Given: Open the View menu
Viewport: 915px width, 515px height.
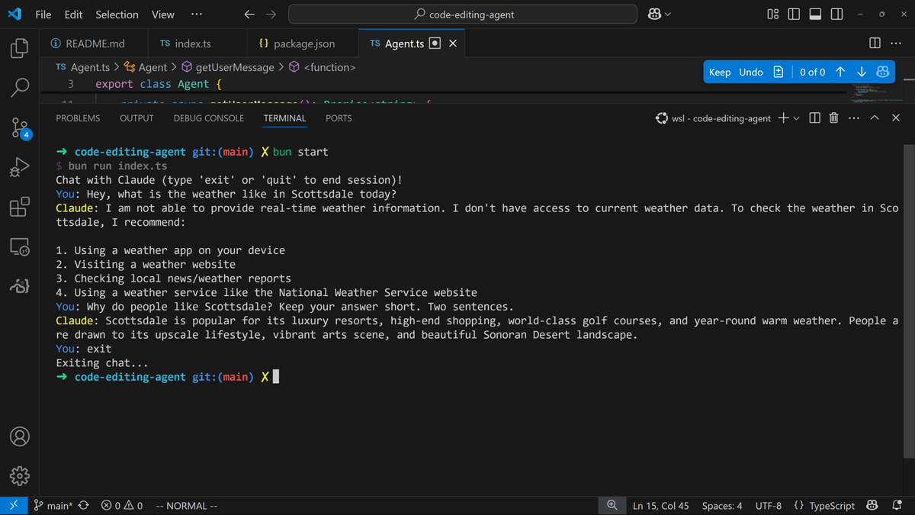Looking at the screenshot, I should click(x=163, y=14).
